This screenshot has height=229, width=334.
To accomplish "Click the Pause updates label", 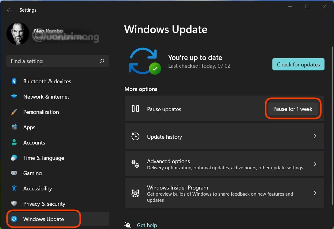I will 164,109.
